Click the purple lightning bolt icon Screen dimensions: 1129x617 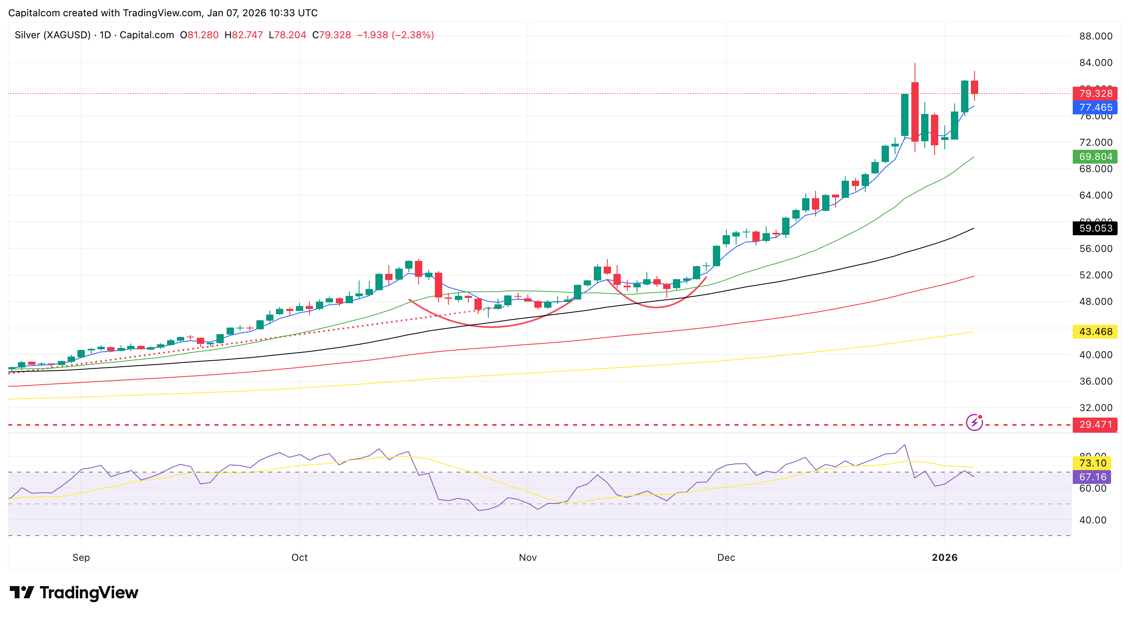coord(974,423)
